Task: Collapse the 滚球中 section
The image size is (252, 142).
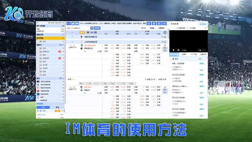Action: [x=63, y=45]
